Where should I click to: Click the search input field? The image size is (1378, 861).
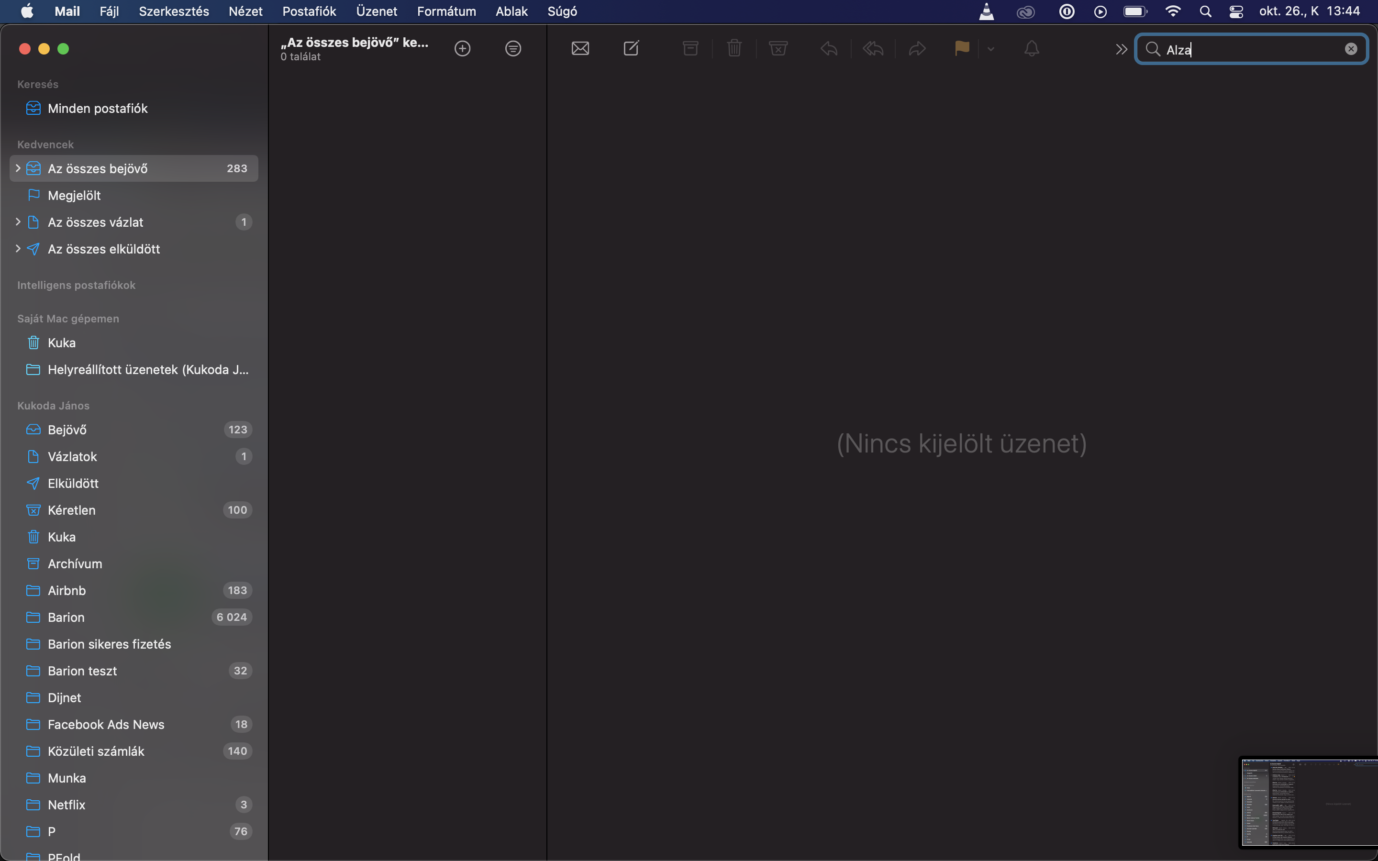[1251, 49]
